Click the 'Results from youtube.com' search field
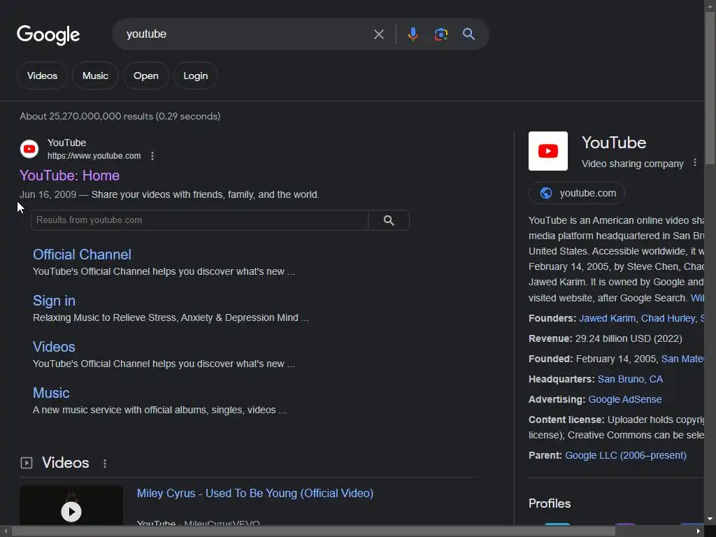The width and height of the screenshot is (716, 537). pos(199,220)
